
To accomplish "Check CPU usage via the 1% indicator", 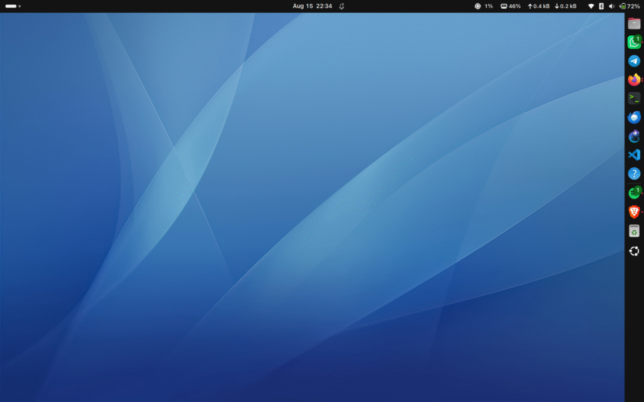I will tap(482, 6).
